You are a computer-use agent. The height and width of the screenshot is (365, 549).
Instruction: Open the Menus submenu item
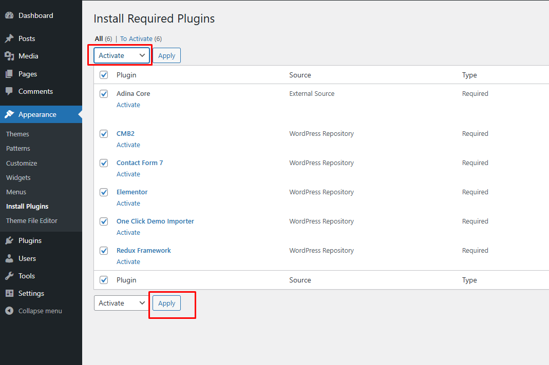click(x=16, y=192)
